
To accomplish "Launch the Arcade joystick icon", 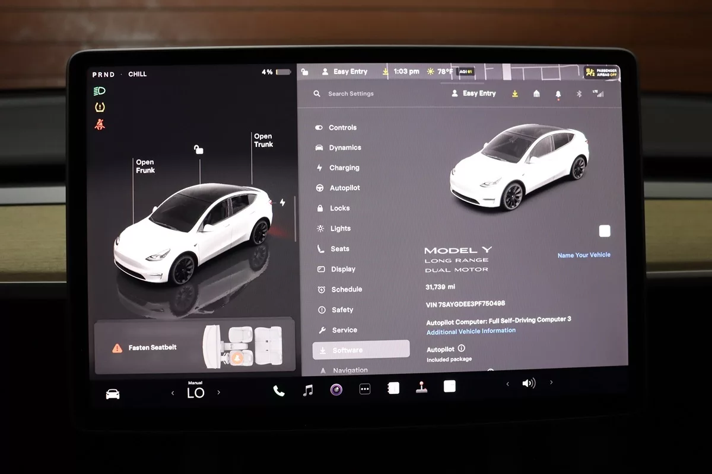I will (x=421, y=388).
